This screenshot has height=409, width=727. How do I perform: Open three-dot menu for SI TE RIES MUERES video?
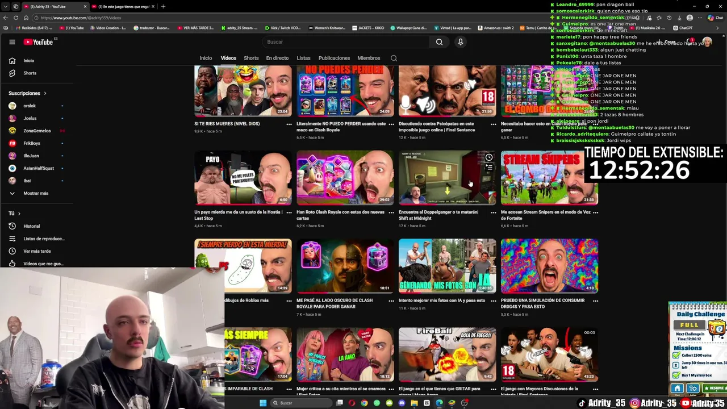pyautogui.click(x=289, y=124)
